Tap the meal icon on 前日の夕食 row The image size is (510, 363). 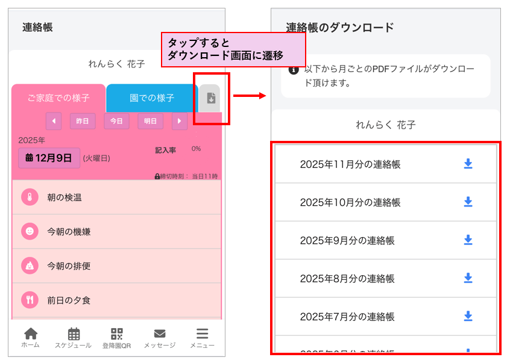pyautogui.click(x=30, y=299)
